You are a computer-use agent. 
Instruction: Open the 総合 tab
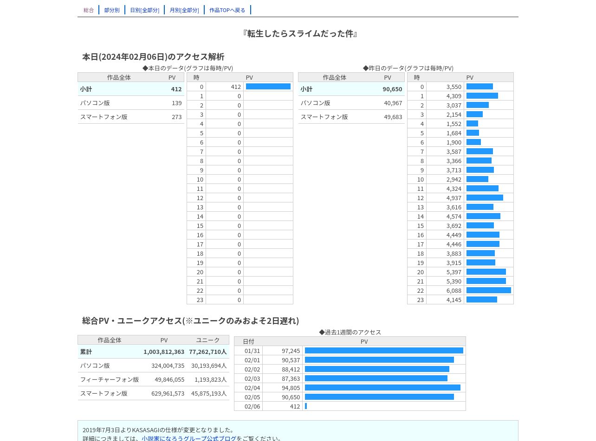pyautogui.click(x=89, y=10)
